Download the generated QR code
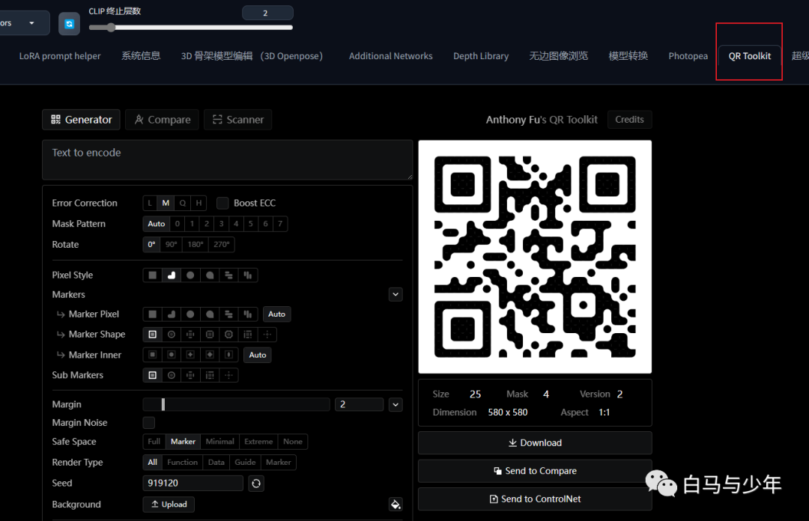The image size is (809, 521). (535, 443)
